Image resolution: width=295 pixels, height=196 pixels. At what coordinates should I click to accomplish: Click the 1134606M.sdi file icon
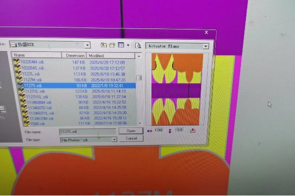23,102
